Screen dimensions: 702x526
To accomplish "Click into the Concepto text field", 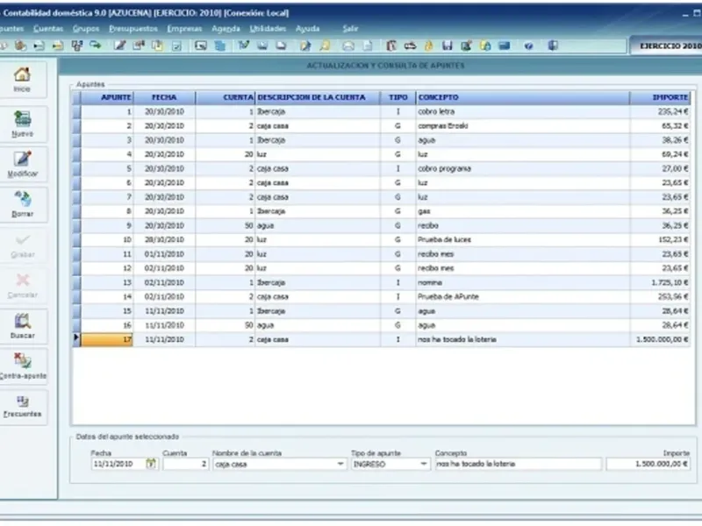I will point(518,465).
